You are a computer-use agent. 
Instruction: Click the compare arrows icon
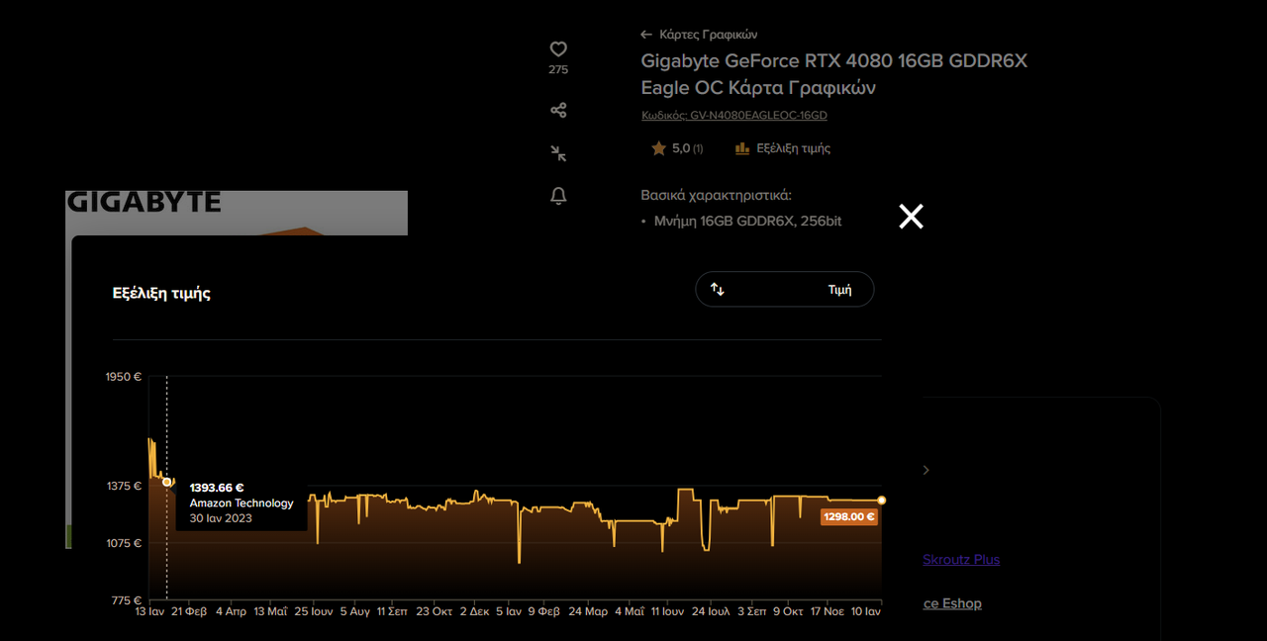(x=558, y=153)
